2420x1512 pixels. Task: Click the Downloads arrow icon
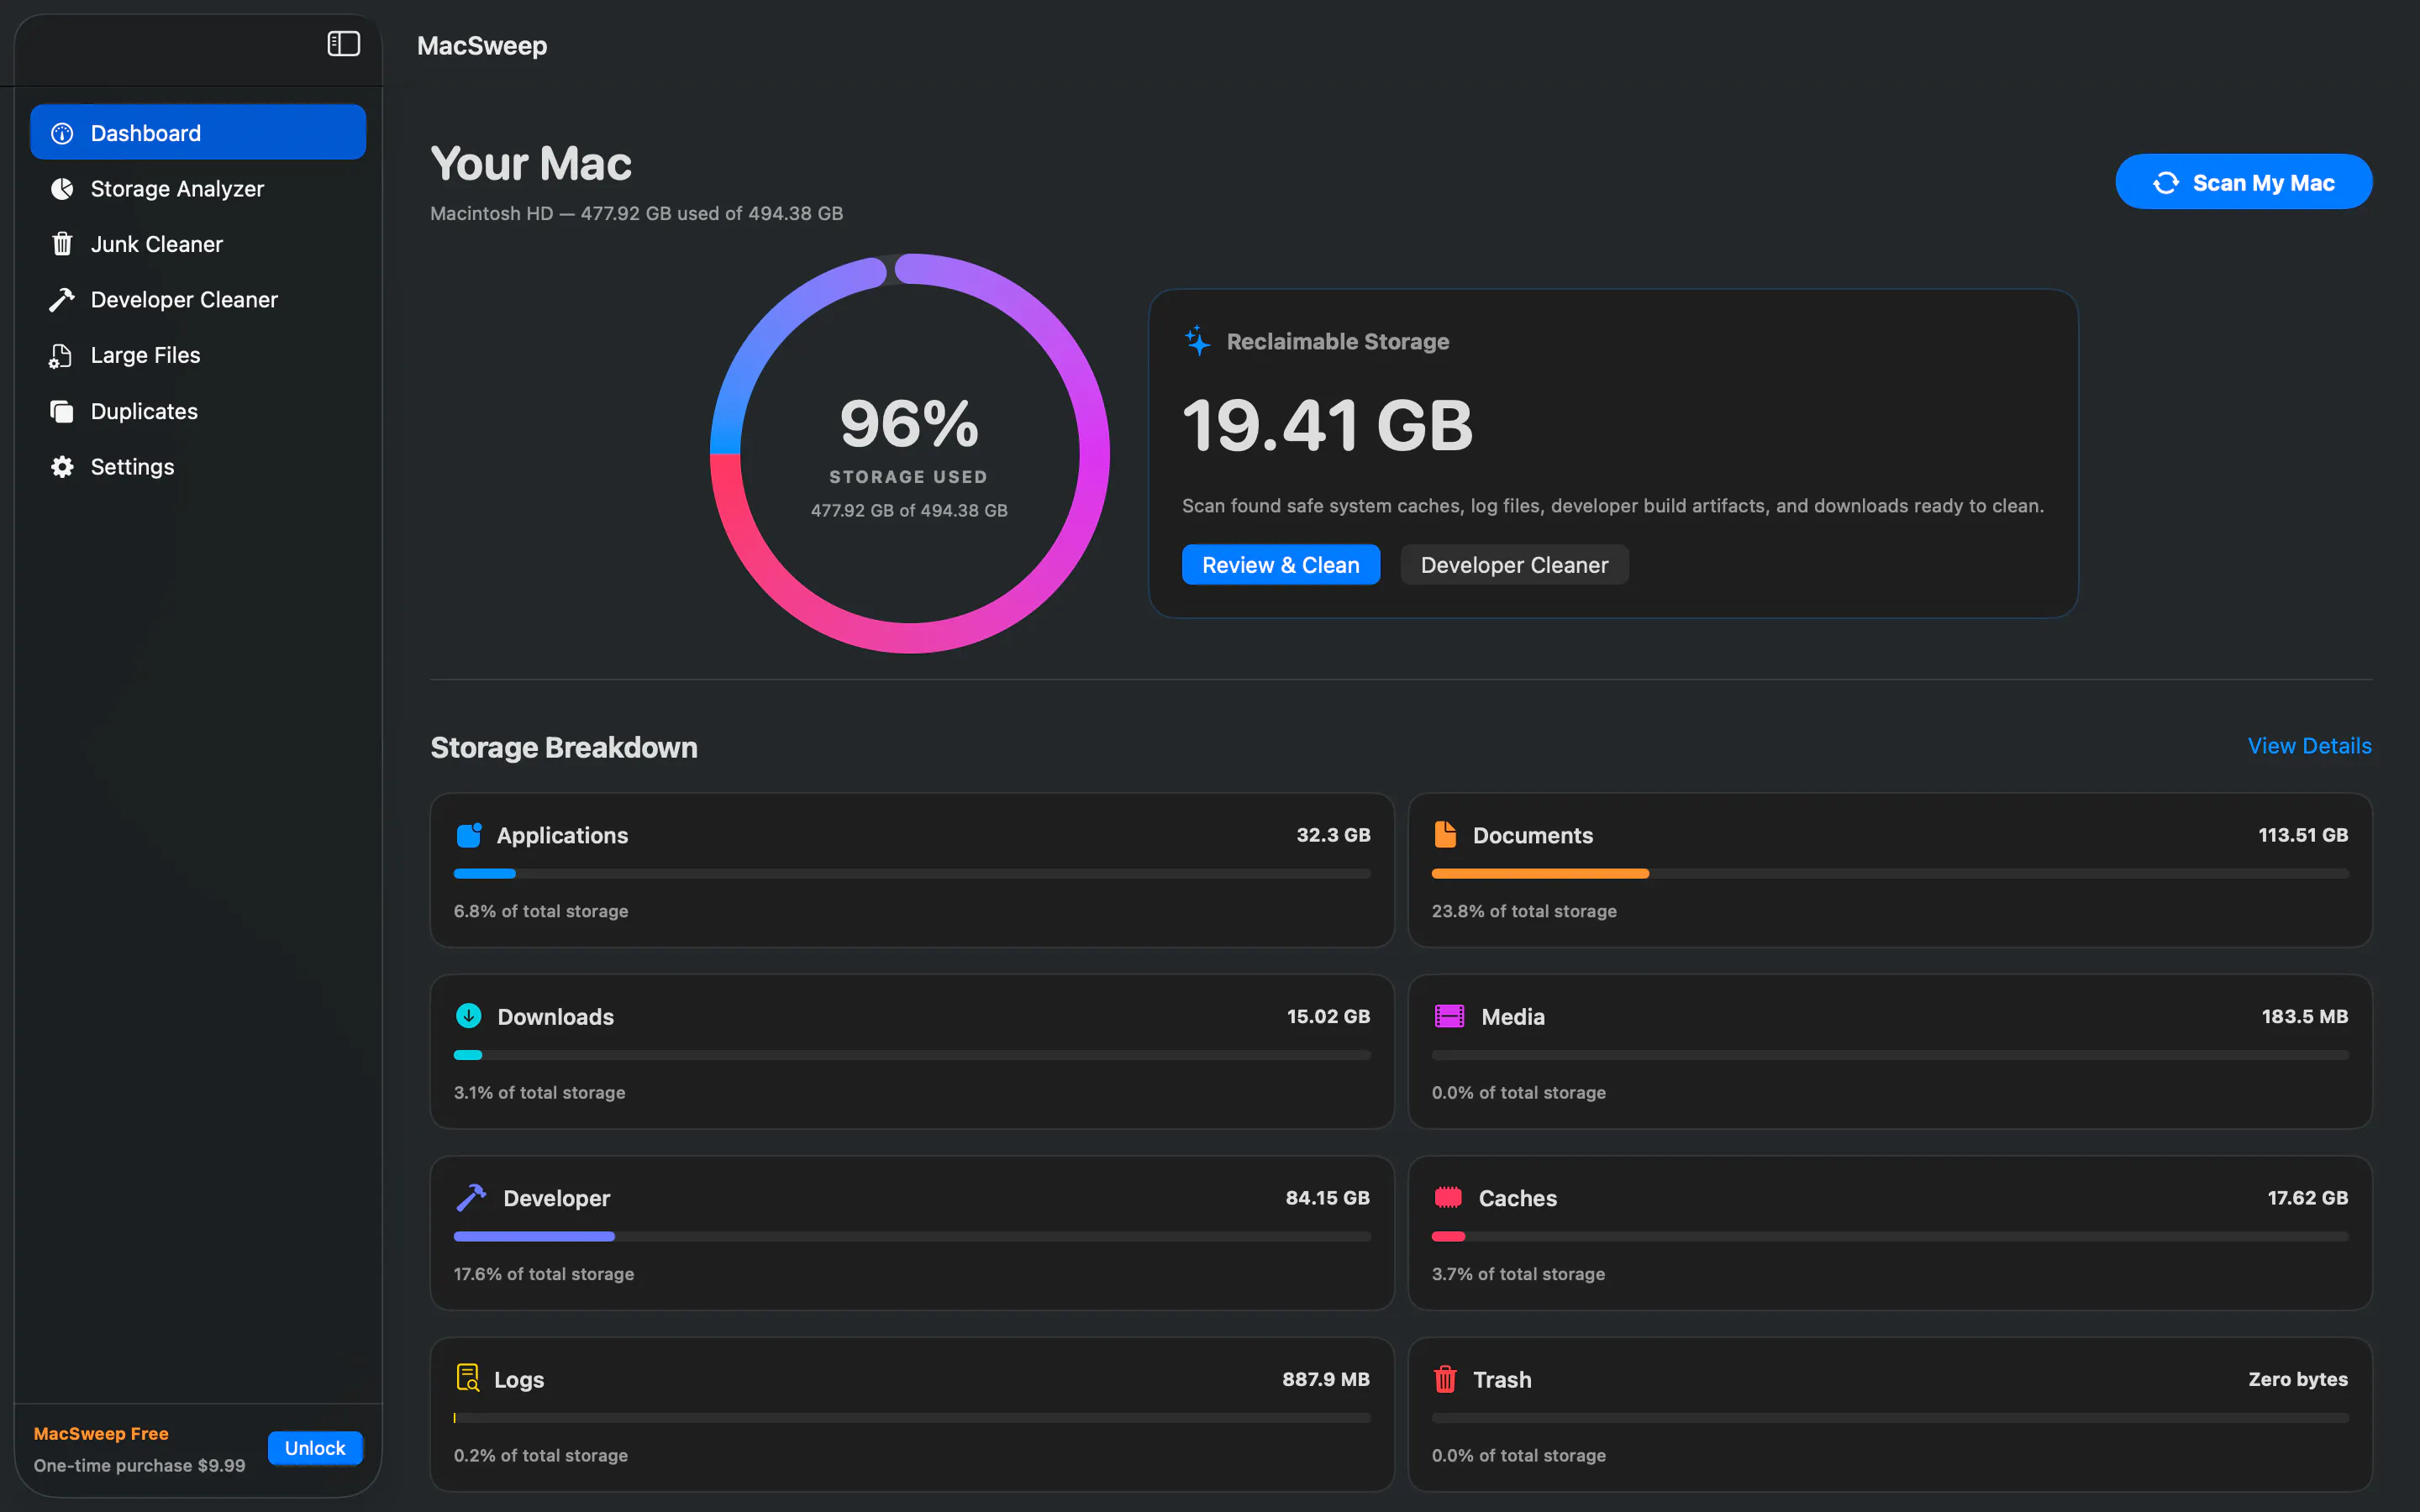[x=469, y=1016]
